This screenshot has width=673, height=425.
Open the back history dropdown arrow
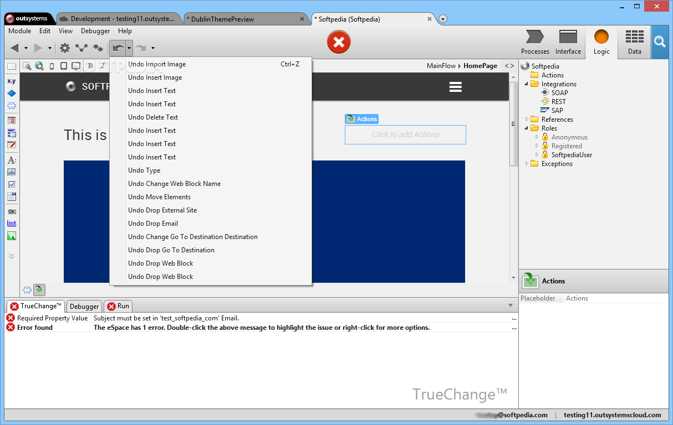click(x=26, y=48)
